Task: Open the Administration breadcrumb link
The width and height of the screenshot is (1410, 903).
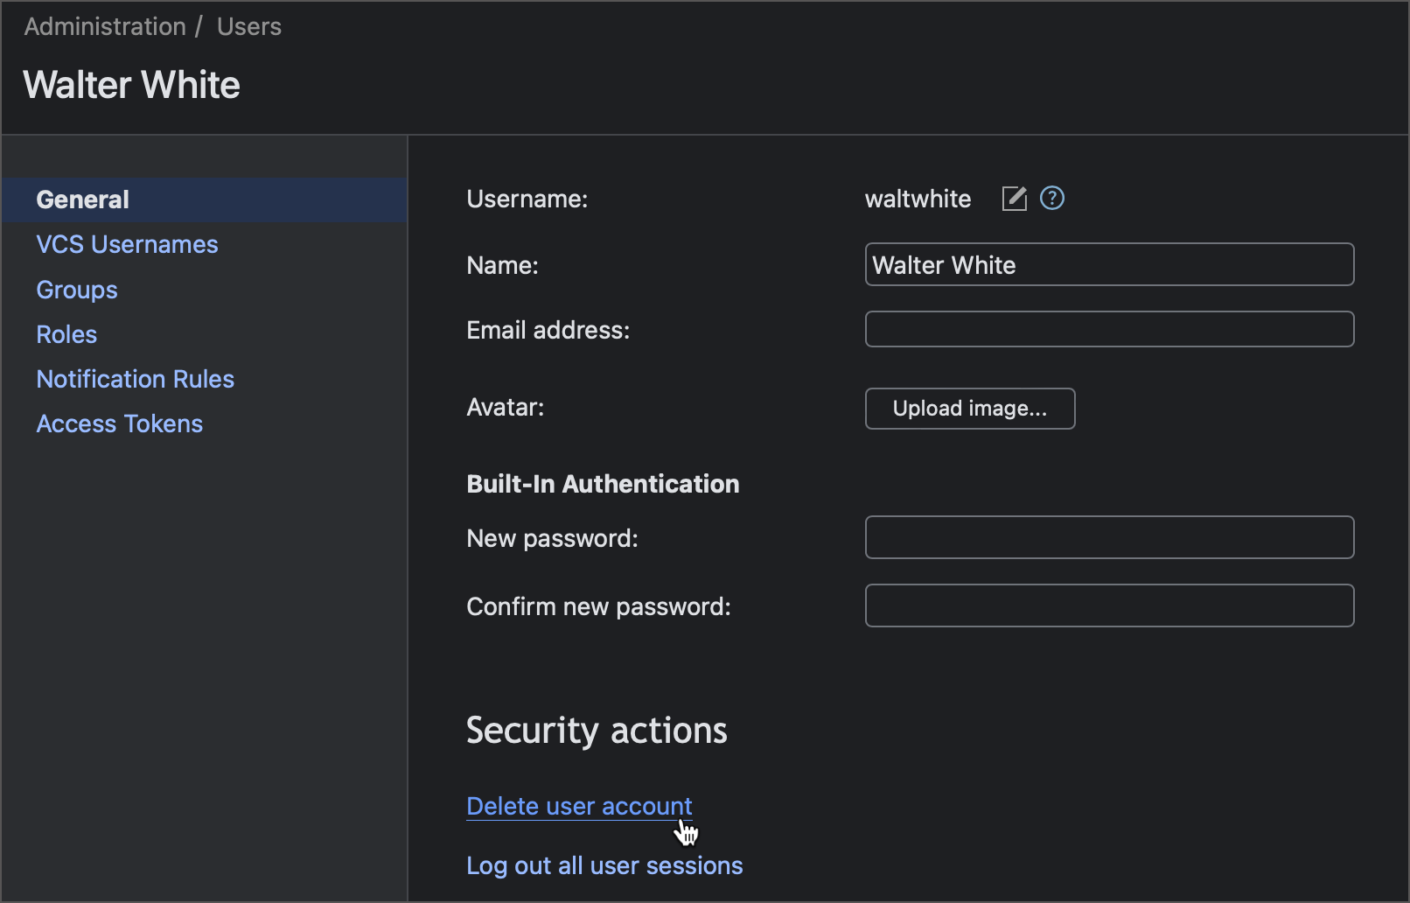Action: coord(104,26)
